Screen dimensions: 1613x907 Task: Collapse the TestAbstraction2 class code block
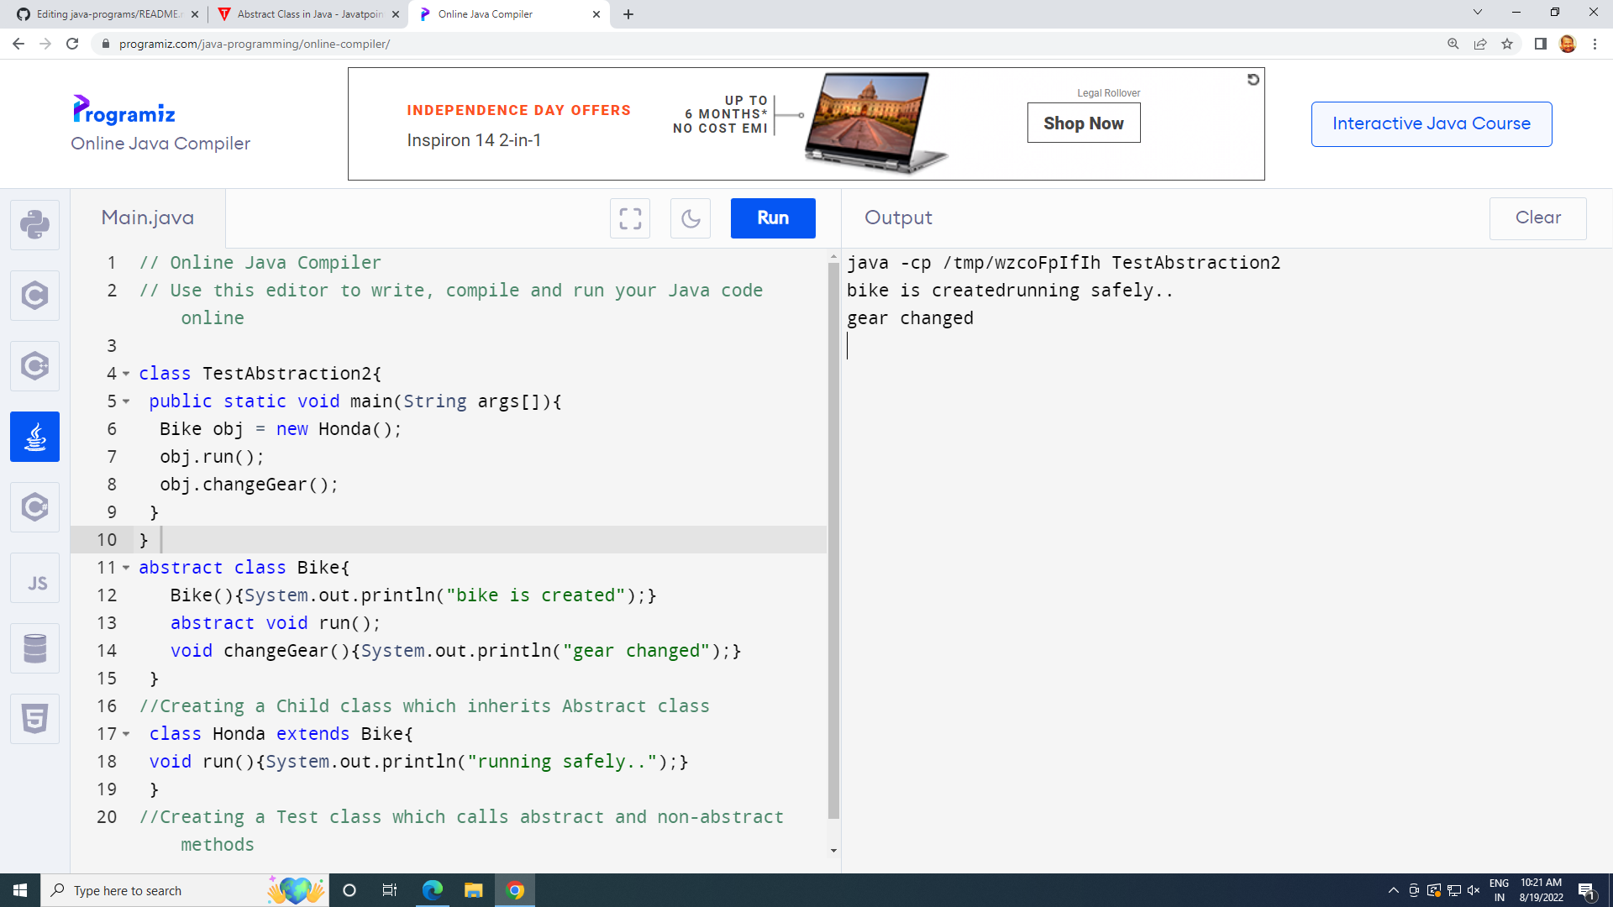126,374
